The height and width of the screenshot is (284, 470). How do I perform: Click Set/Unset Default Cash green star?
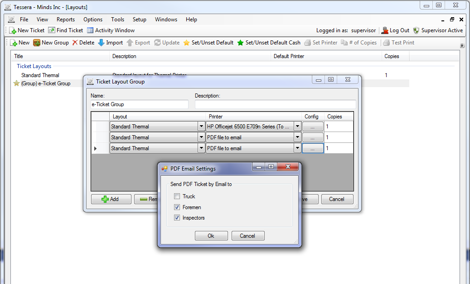pos(240,43)
